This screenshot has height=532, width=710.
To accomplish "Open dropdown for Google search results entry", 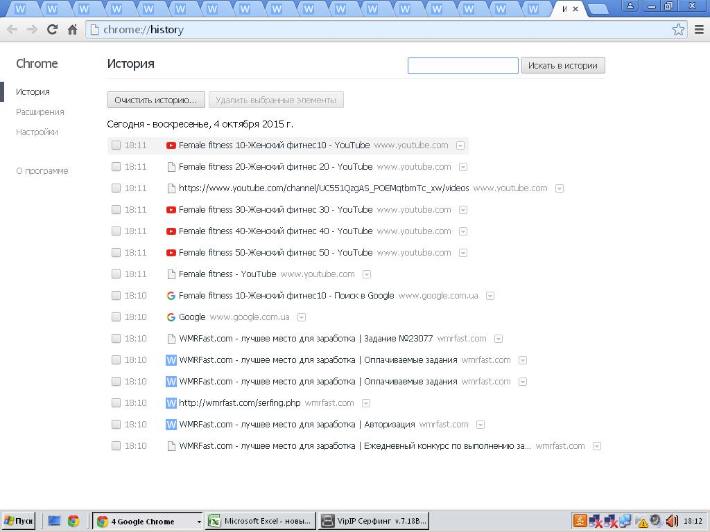I will tap(490, 296).
